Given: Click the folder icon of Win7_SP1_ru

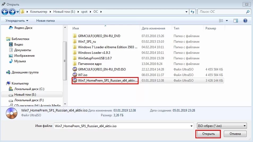Looking at the screenshot, I should (75, 42).
